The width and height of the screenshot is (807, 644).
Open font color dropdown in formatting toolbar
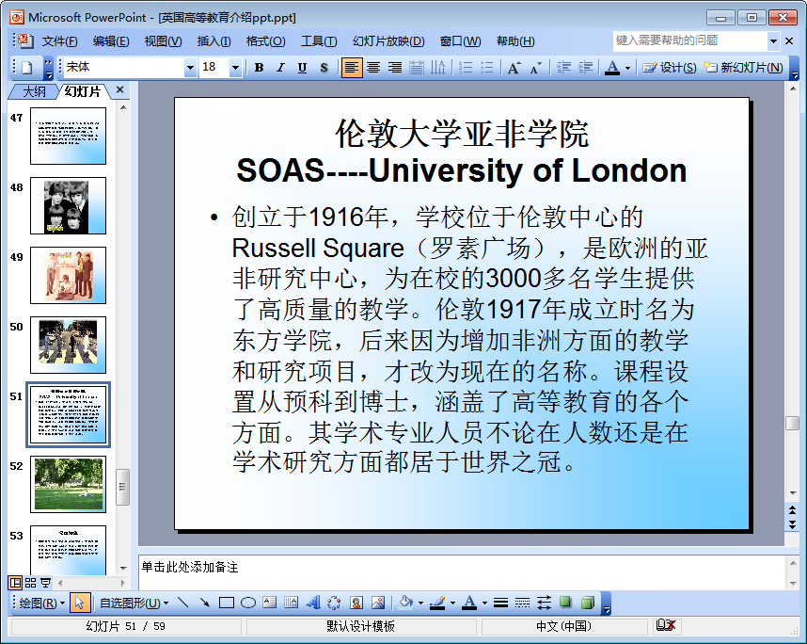tap(627, 68)
